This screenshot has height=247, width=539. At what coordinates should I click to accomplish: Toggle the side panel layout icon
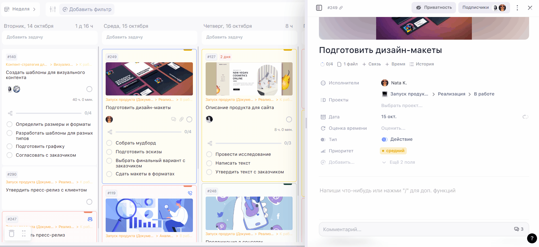(x=319, y=8)
